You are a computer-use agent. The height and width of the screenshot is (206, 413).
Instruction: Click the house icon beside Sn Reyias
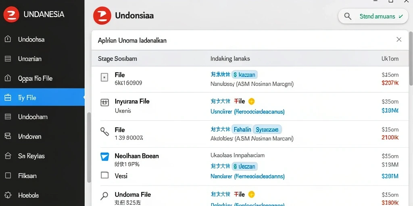pos(8,156)
